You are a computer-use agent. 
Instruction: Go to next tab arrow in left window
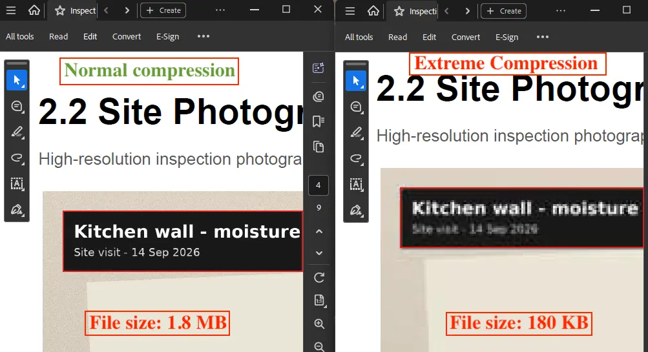(x=127, y=10)
